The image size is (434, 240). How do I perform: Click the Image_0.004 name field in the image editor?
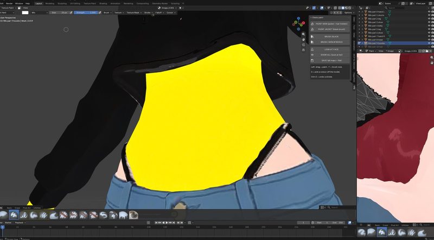coord(411,51)
